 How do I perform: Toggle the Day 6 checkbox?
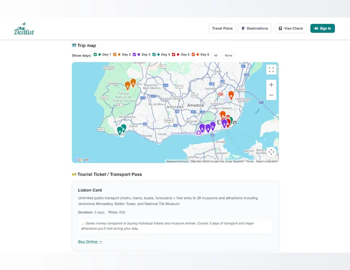click(193, 54)
